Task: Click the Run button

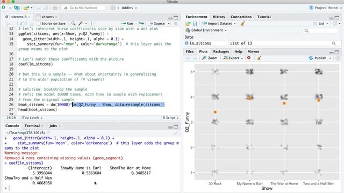Action: tap(127, 24)
